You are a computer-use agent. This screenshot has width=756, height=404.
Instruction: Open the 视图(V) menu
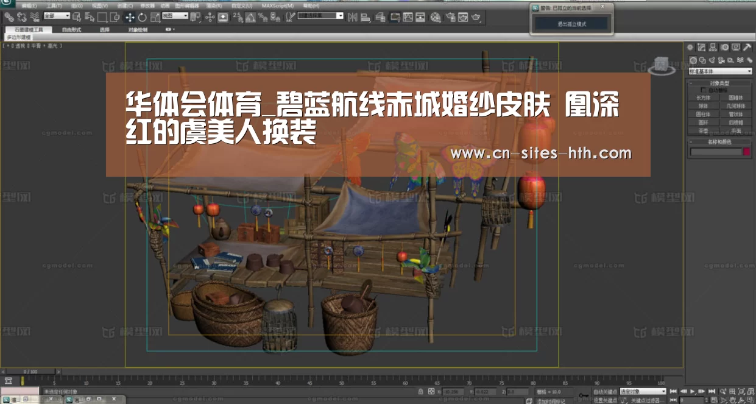[100, 5]
